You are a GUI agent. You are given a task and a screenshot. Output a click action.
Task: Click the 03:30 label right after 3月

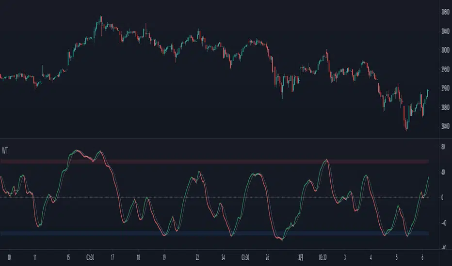pos(323,257)
